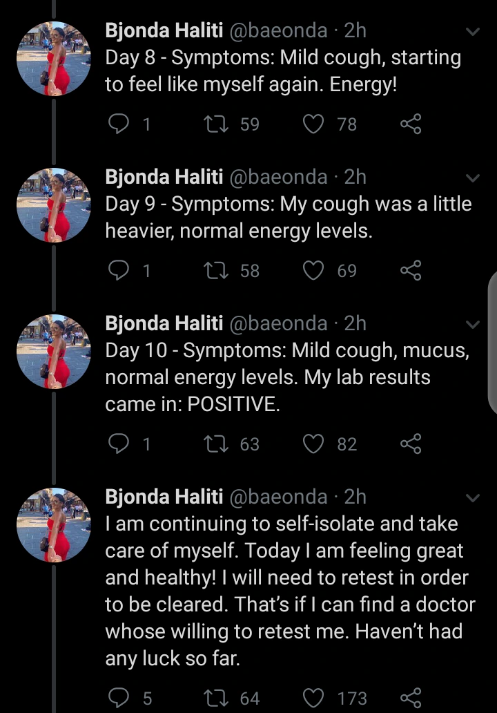
Task: Grab the scrollbar handle on the right edge
Action: pyautogui.click(x=492, y=343)
